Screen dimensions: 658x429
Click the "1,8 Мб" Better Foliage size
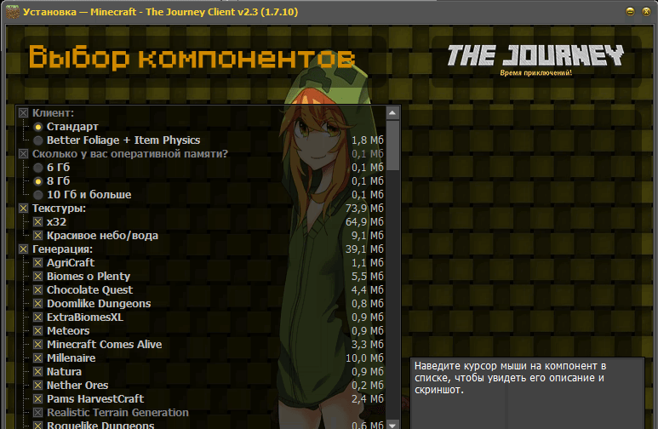pos(367,140)
